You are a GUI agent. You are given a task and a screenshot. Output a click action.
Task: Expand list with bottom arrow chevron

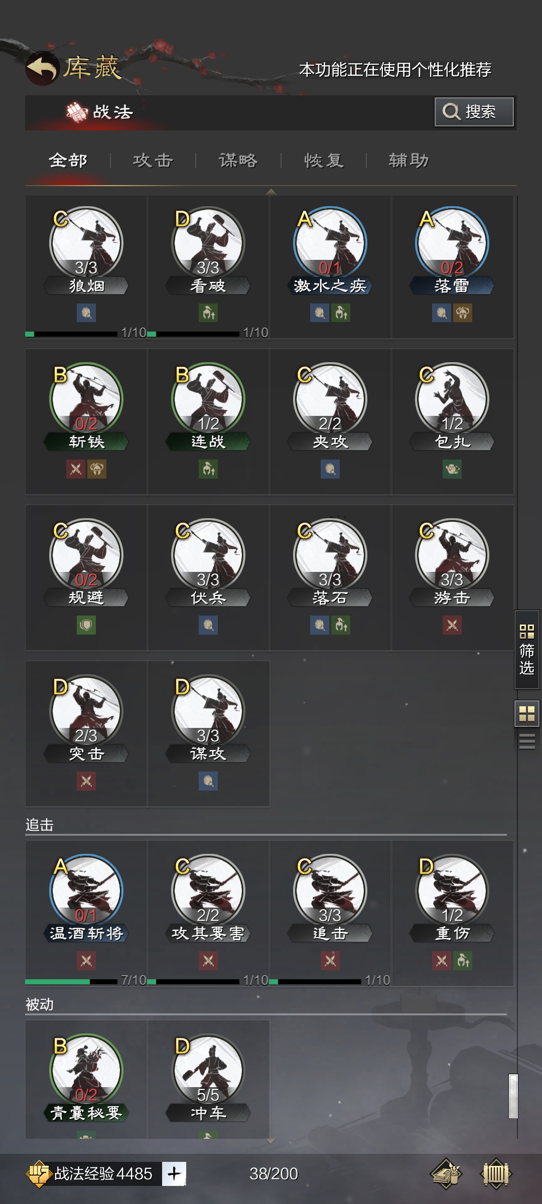pos(271,1140)
